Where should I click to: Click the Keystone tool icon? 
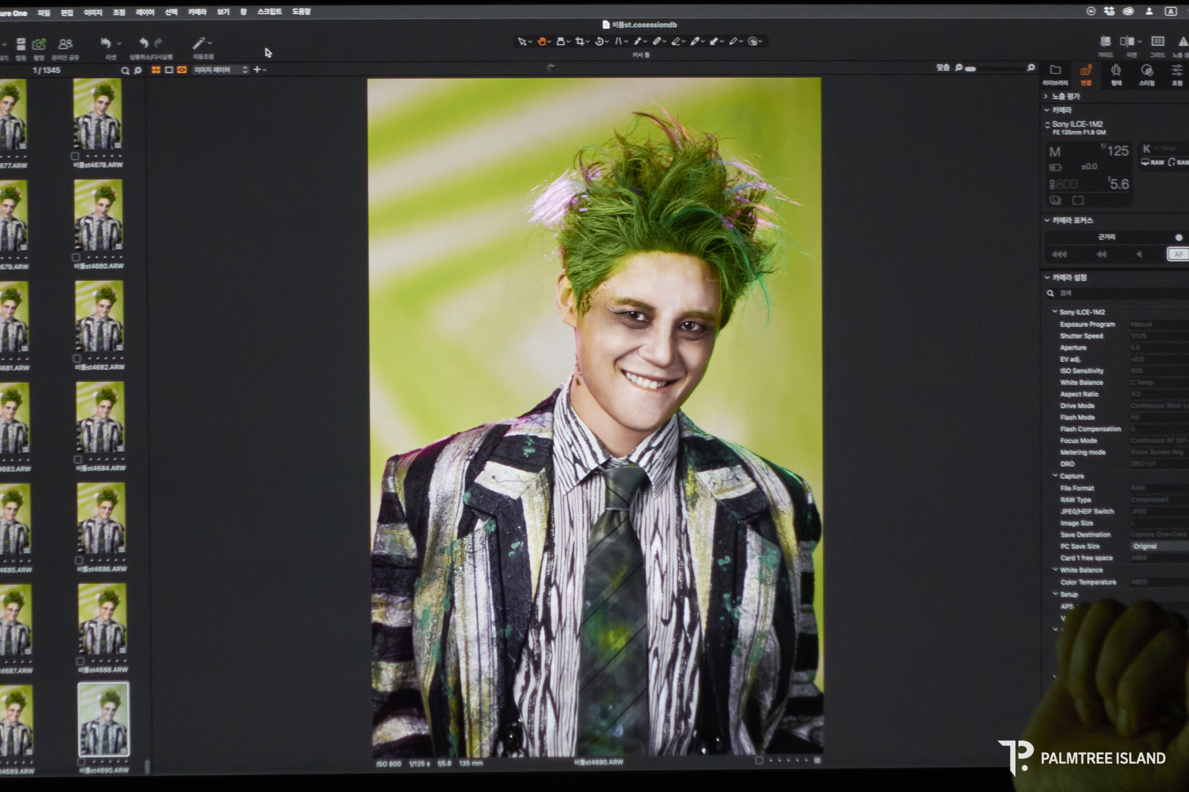(618, 42)
